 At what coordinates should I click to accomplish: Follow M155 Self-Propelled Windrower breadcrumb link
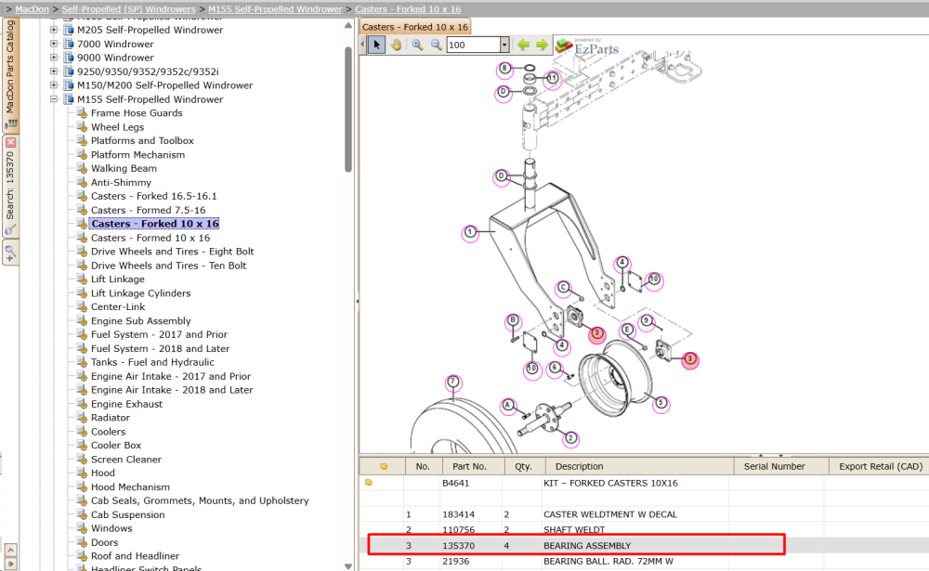click(x=275, y=9)
